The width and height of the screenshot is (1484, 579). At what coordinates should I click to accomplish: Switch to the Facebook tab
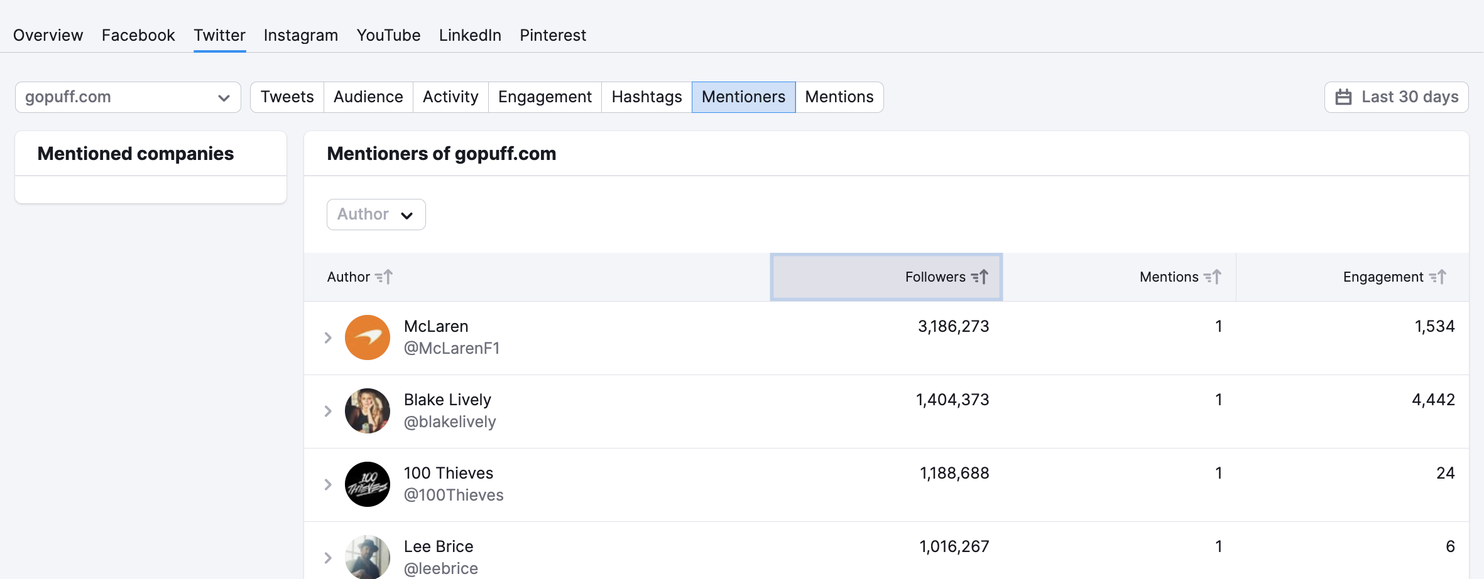138,35
